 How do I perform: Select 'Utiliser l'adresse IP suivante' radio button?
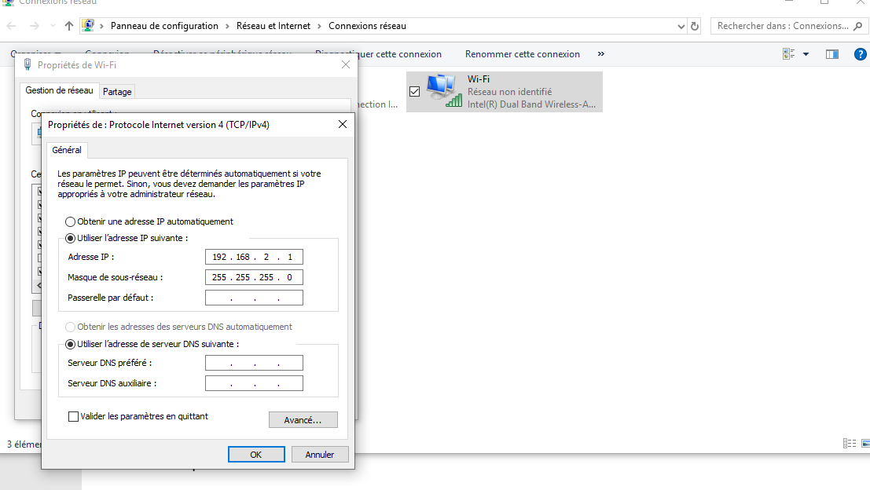click(x=71, y=238)
